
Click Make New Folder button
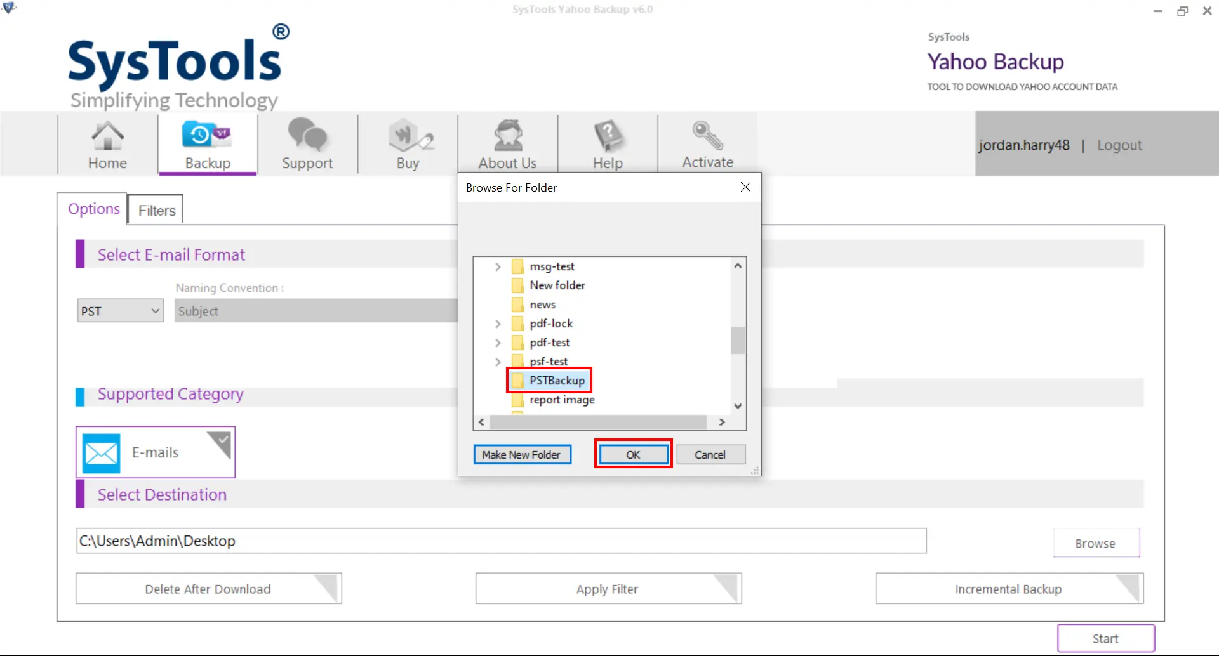point(522,455)
